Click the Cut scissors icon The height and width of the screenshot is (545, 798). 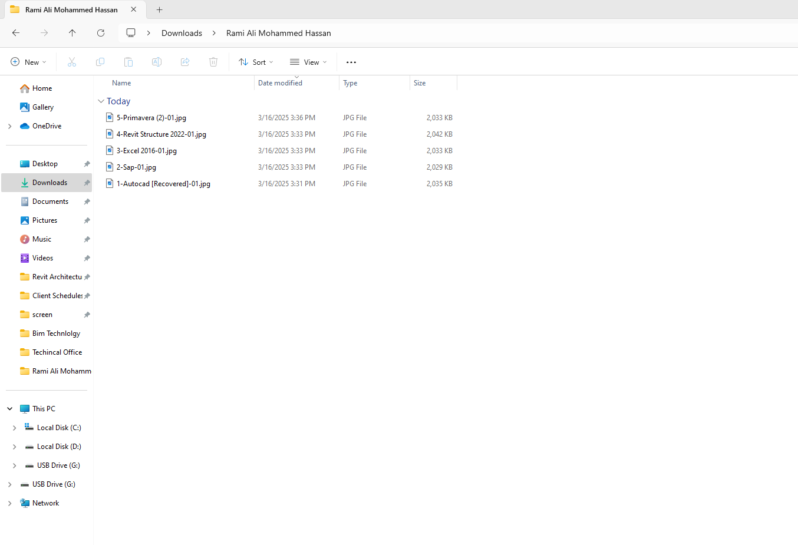(x=72, y=62)
